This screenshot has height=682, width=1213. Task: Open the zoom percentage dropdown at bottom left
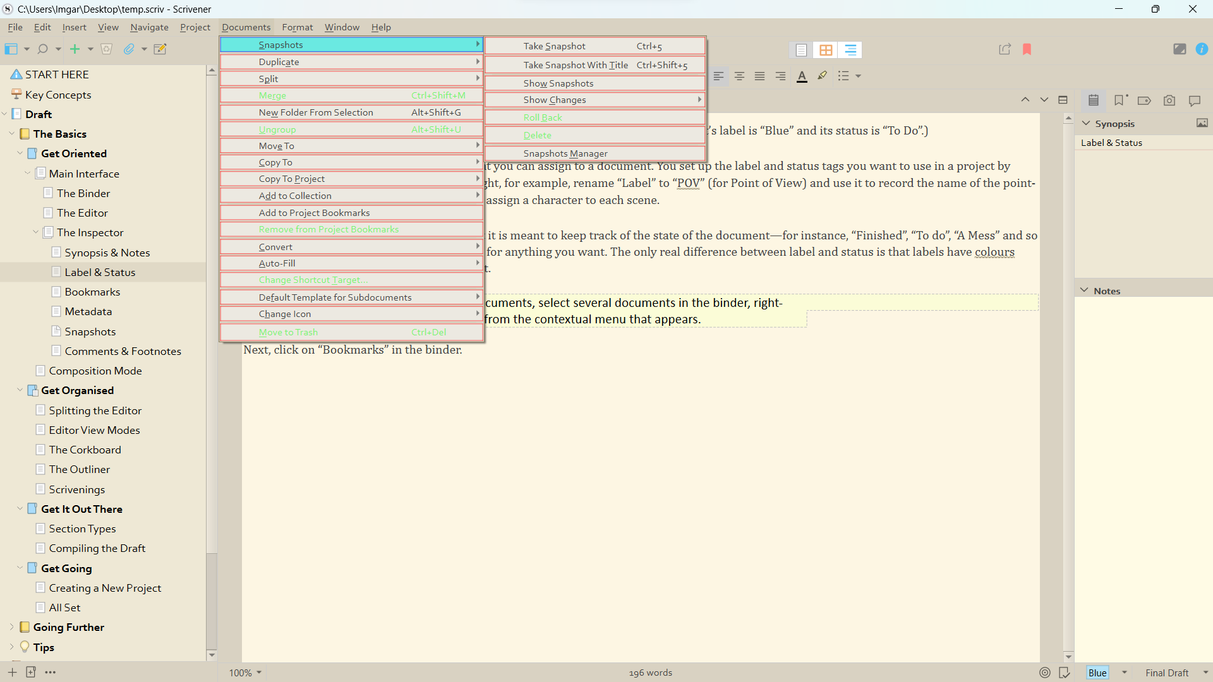[x=245, y=673]
